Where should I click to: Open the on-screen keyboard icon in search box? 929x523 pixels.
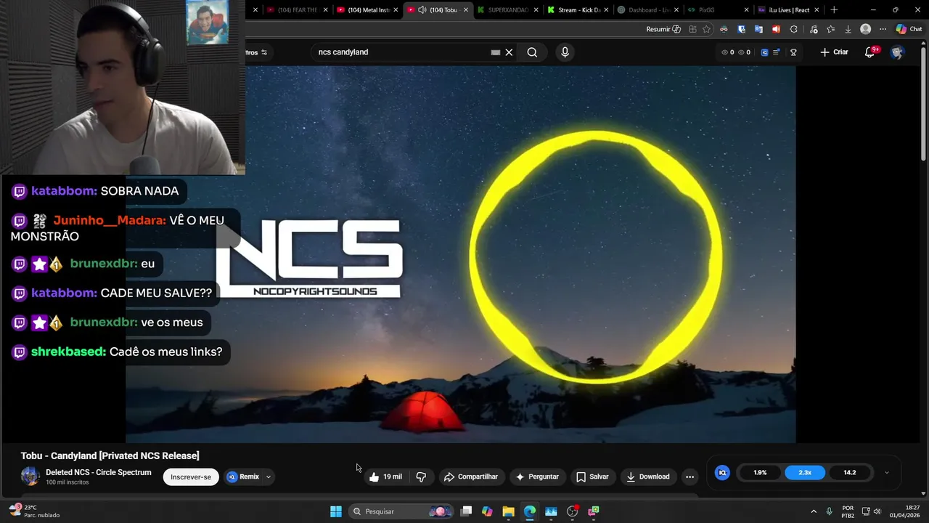pos(496,52)
